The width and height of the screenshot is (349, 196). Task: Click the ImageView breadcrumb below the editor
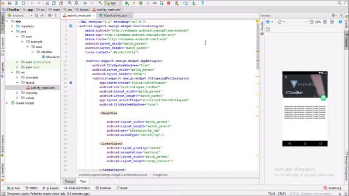(160, 175)
